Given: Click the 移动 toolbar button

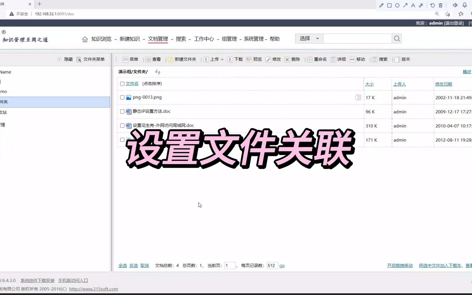Looking at the screenshot, I should pyautogui.click(x=357, y=59).
